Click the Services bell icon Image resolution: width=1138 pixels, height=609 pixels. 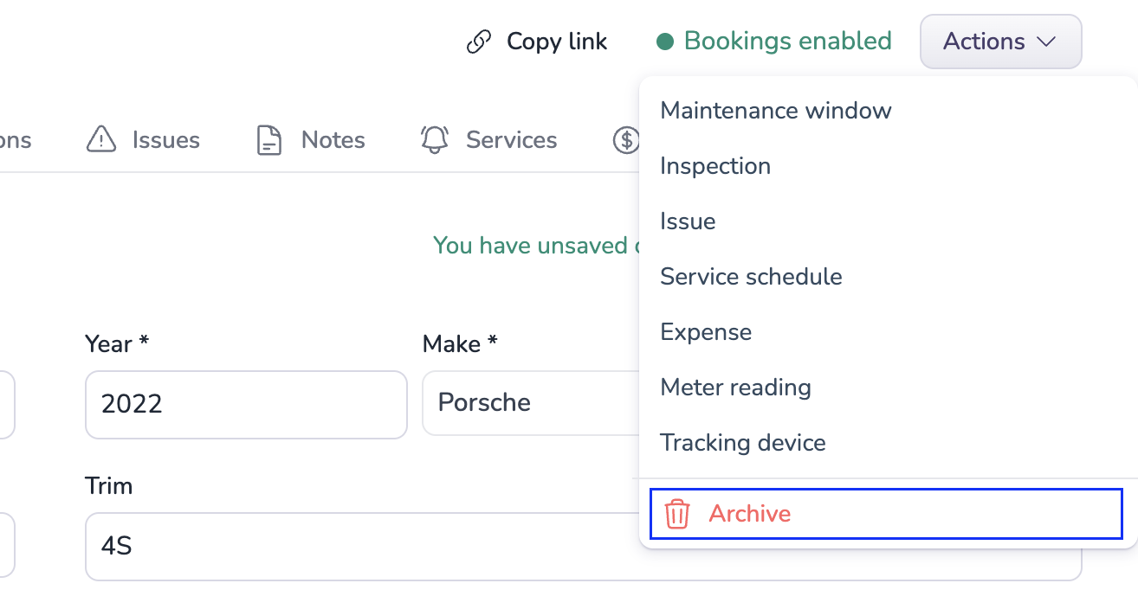(x=435, y=139)
